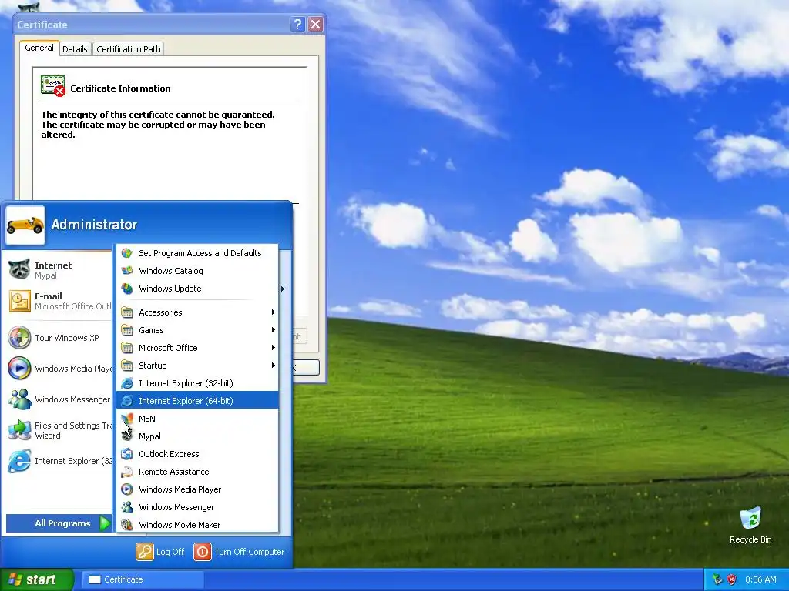This screenshot has width=789, height=591.
Task: Click the taskbar clock
Action: 760,579
